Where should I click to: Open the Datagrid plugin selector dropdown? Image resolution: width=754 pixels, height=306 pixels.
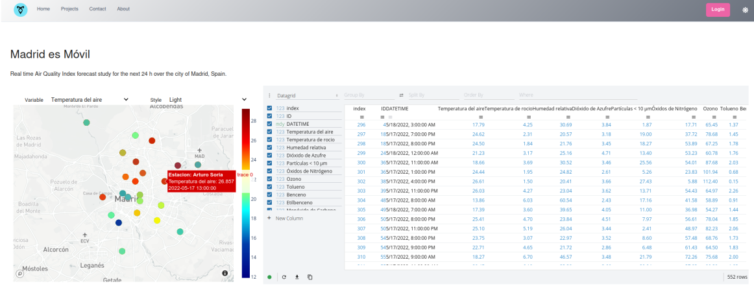click(x=307, y=95)
